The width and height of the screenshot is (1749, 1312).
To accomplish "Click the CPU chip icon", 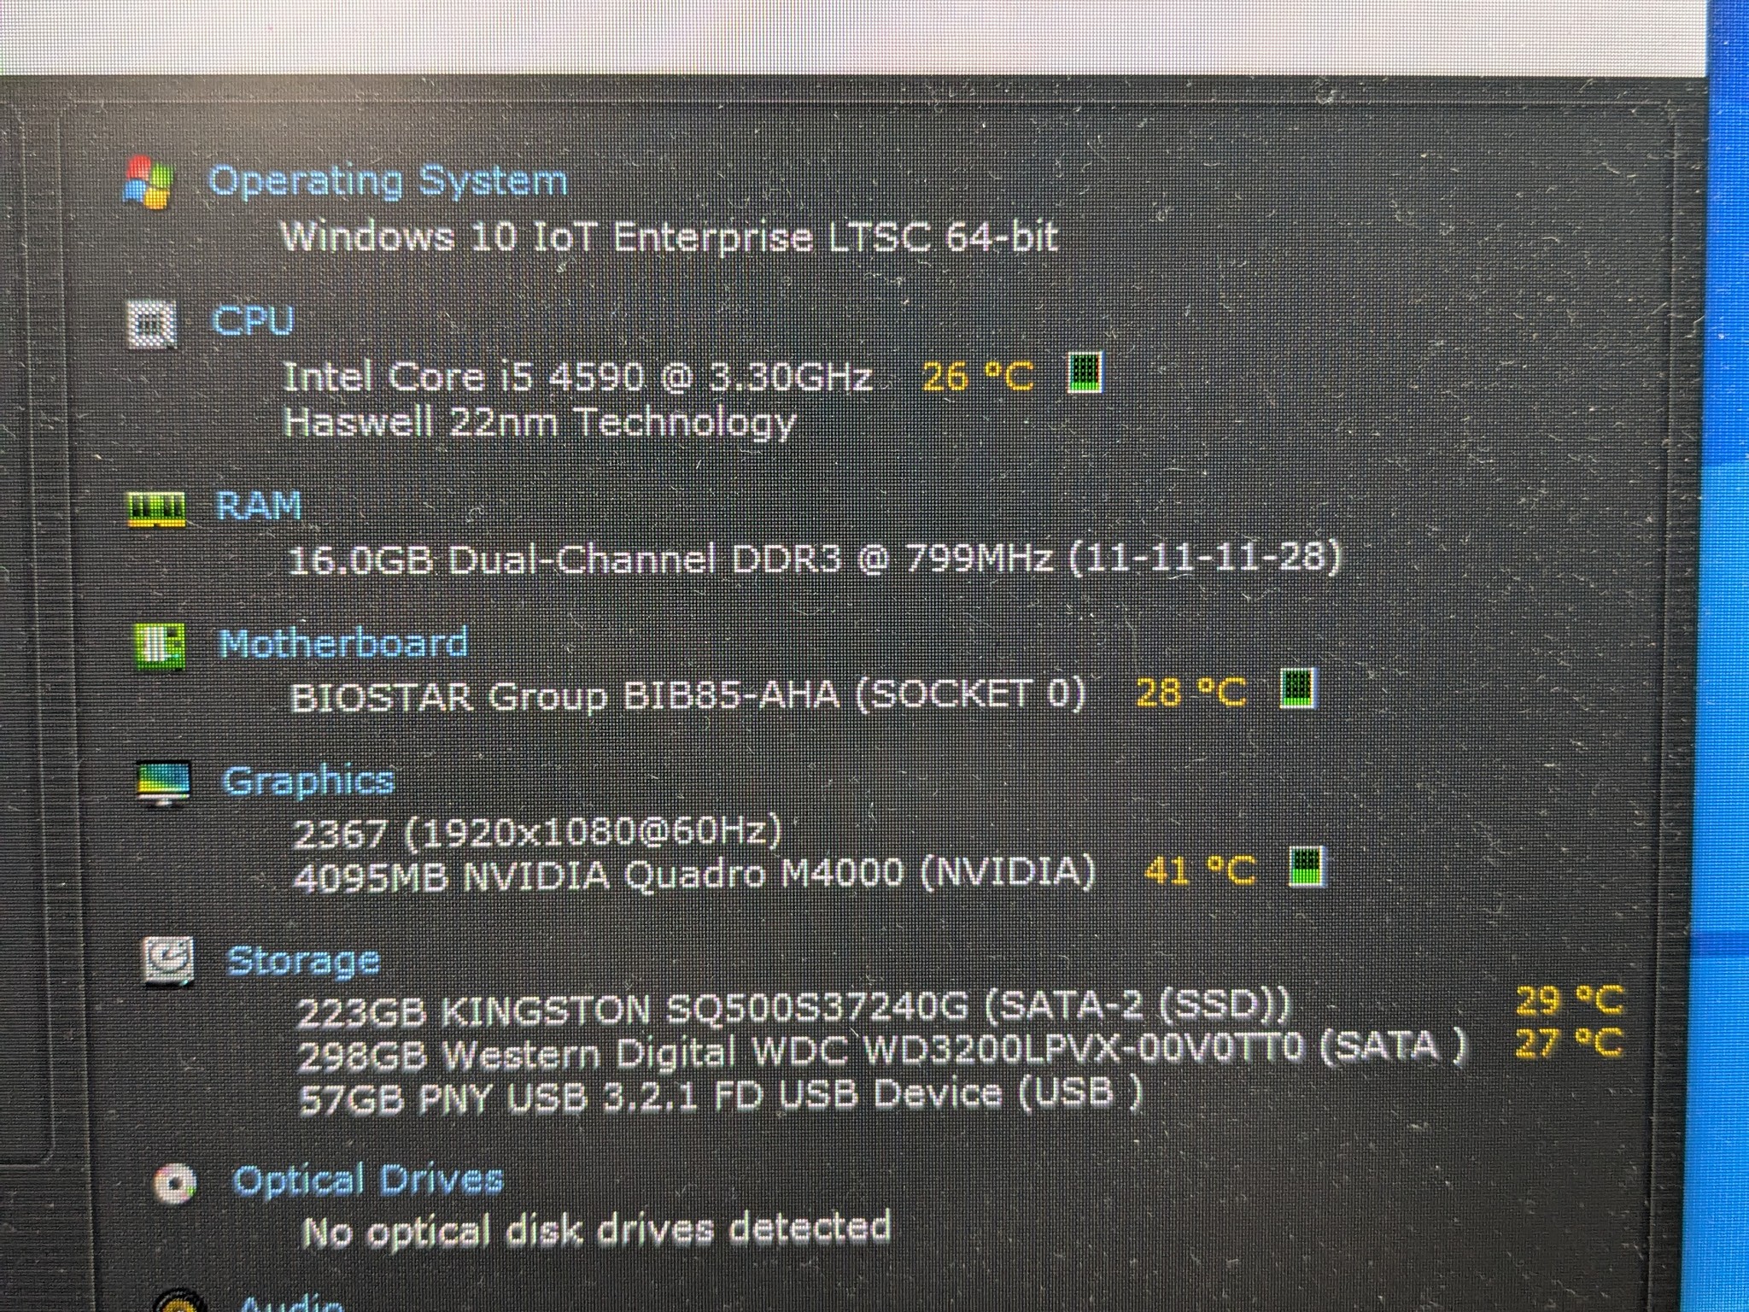I will tap(152, 324).
